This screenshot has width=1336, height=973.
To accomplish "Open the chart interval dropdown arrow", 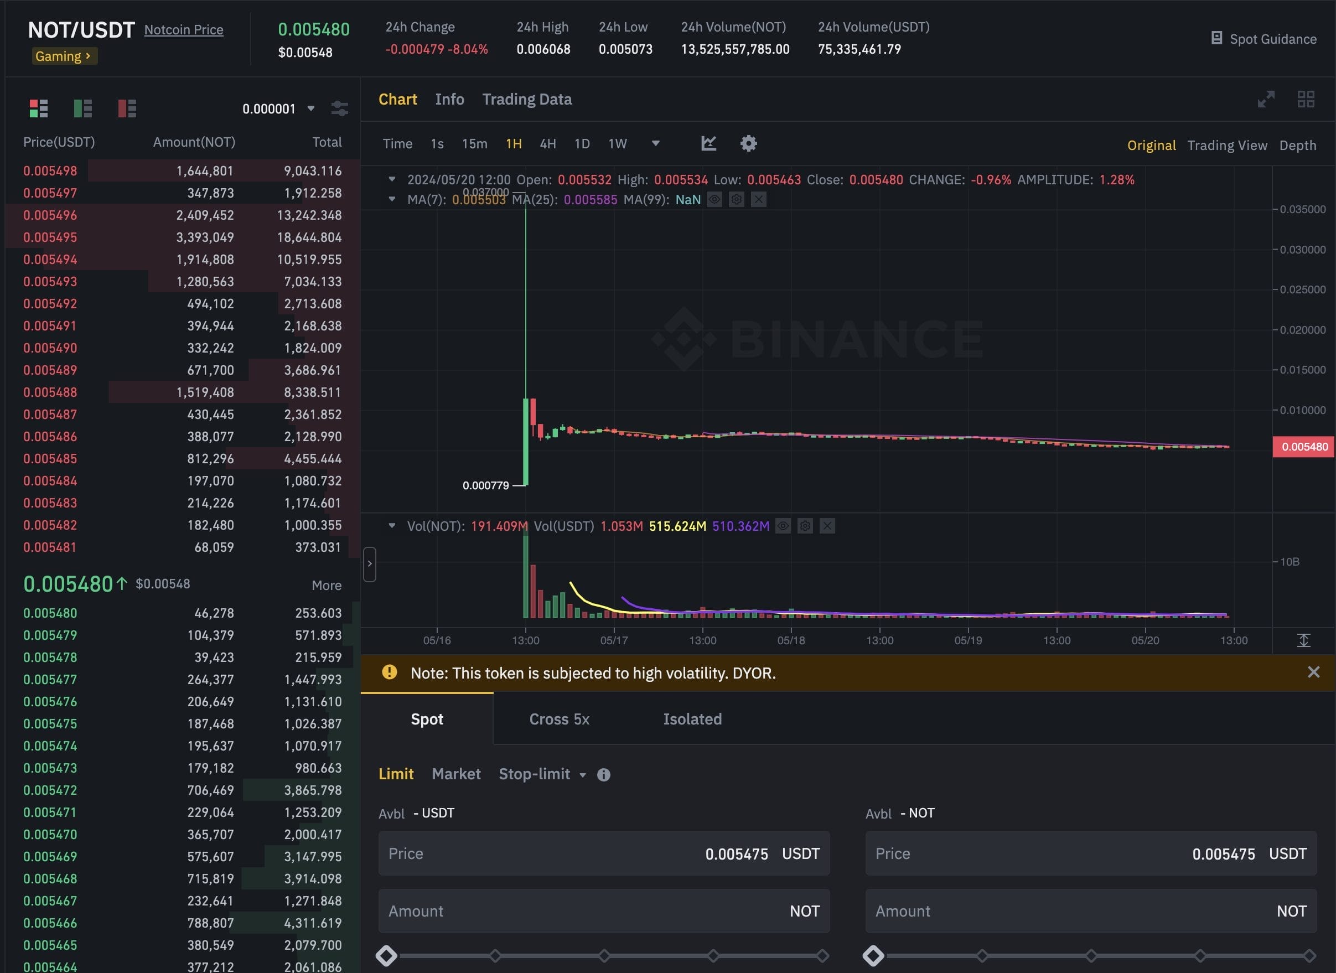I will click(x=656, y=143).
